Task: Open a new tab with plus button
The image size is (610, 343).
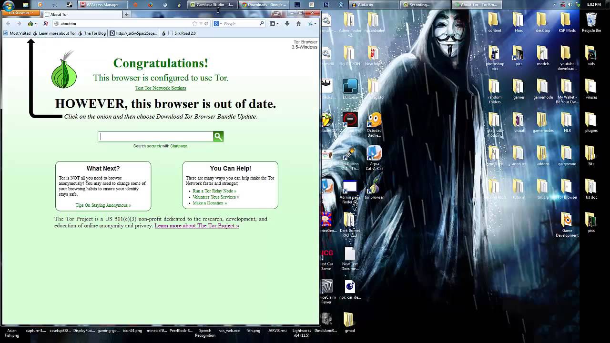Action: 126,14
